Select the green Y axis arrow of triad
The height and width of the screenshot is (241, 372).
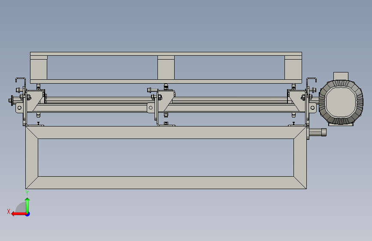[x=27, y=205]
